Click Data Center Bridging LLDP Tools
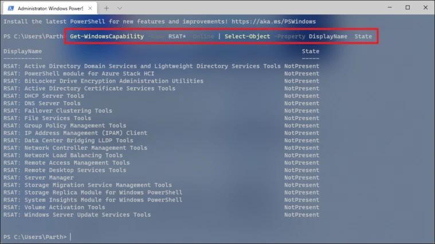 (79, 140)
